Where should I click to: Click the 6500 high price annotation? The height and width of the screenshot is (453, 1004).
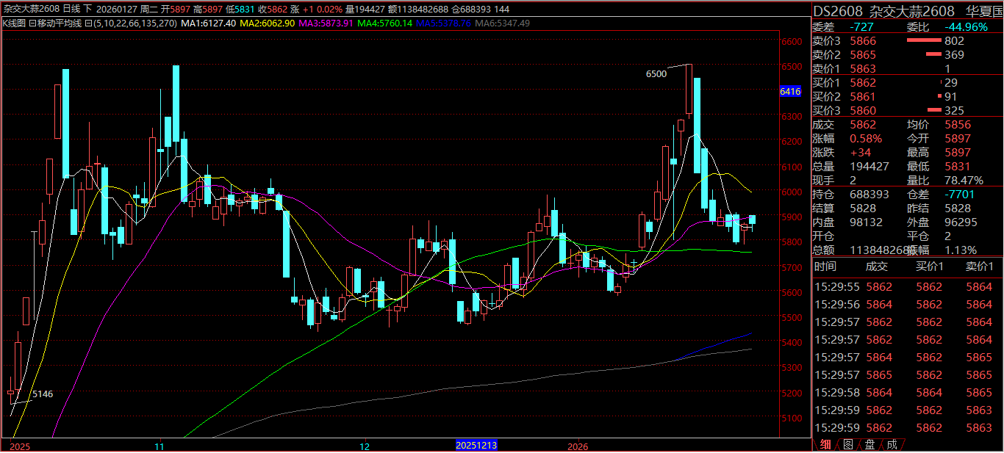coord(656,74)
